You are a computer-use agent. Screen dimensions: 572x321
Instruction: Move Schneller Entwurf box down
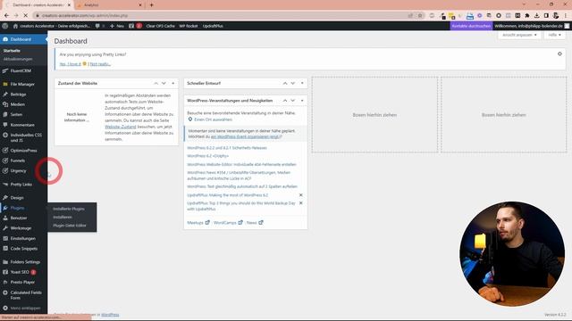292,83
